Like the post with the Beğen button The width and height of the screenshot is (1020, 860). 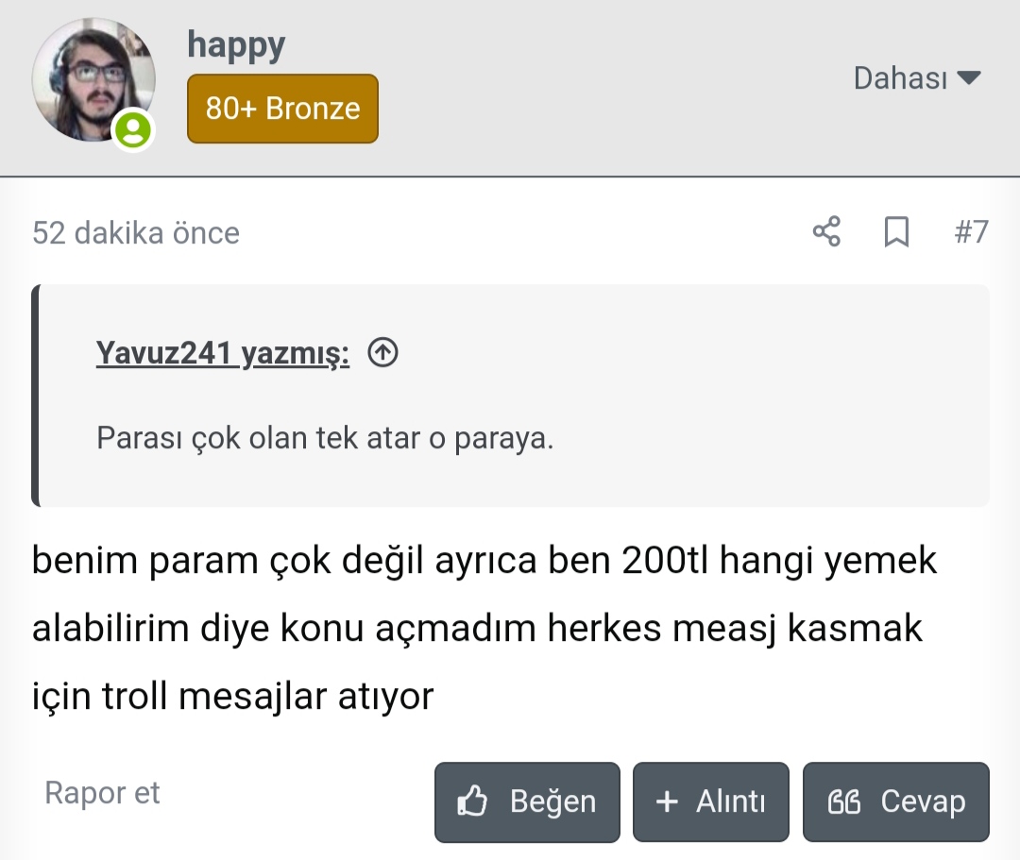click(x=527, y=802)
